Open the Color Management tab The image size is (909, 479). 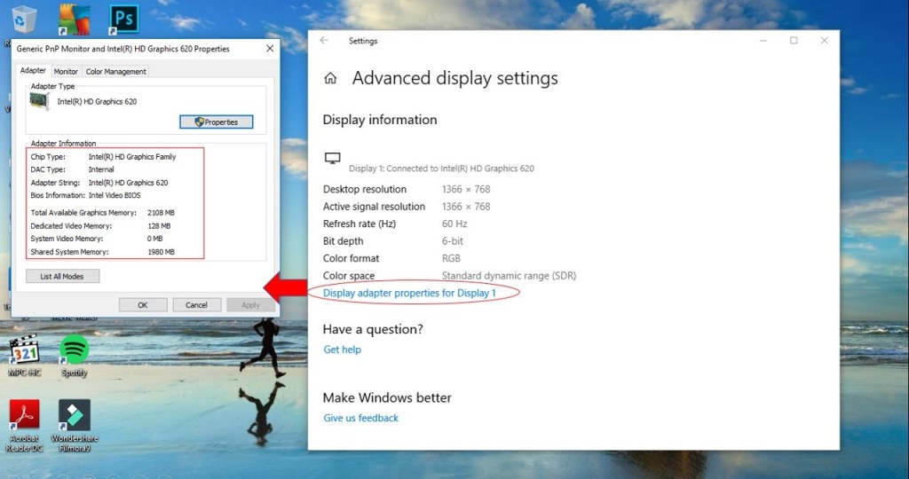115,72
